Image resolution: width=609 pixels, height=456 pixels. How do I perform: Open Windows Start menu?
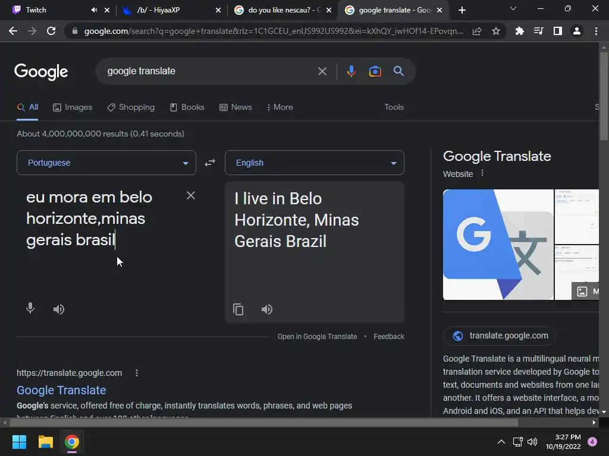pyautogui.click(x=19, y=442)
